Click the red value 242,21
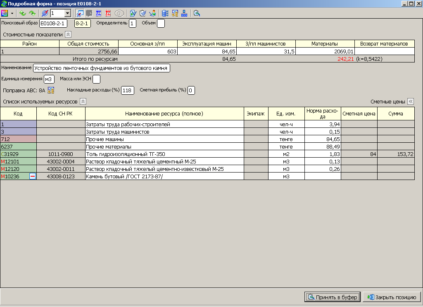Viewport: 423px width, 307px height. point(345,59)
